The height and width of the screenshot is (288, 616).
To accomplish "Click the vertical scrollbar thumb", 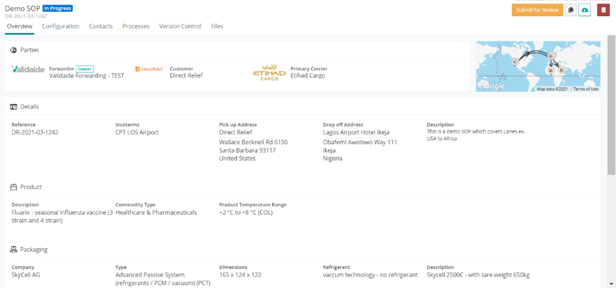I will tap(612, 104).
